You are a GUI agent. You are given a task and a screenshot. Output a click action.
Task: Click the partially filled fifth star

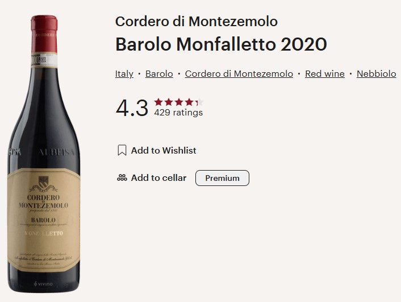[199, 102]
